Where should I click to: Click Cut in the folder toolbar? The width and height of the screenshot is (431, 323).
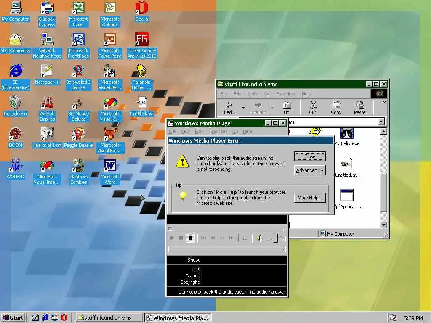click(313, 108)
